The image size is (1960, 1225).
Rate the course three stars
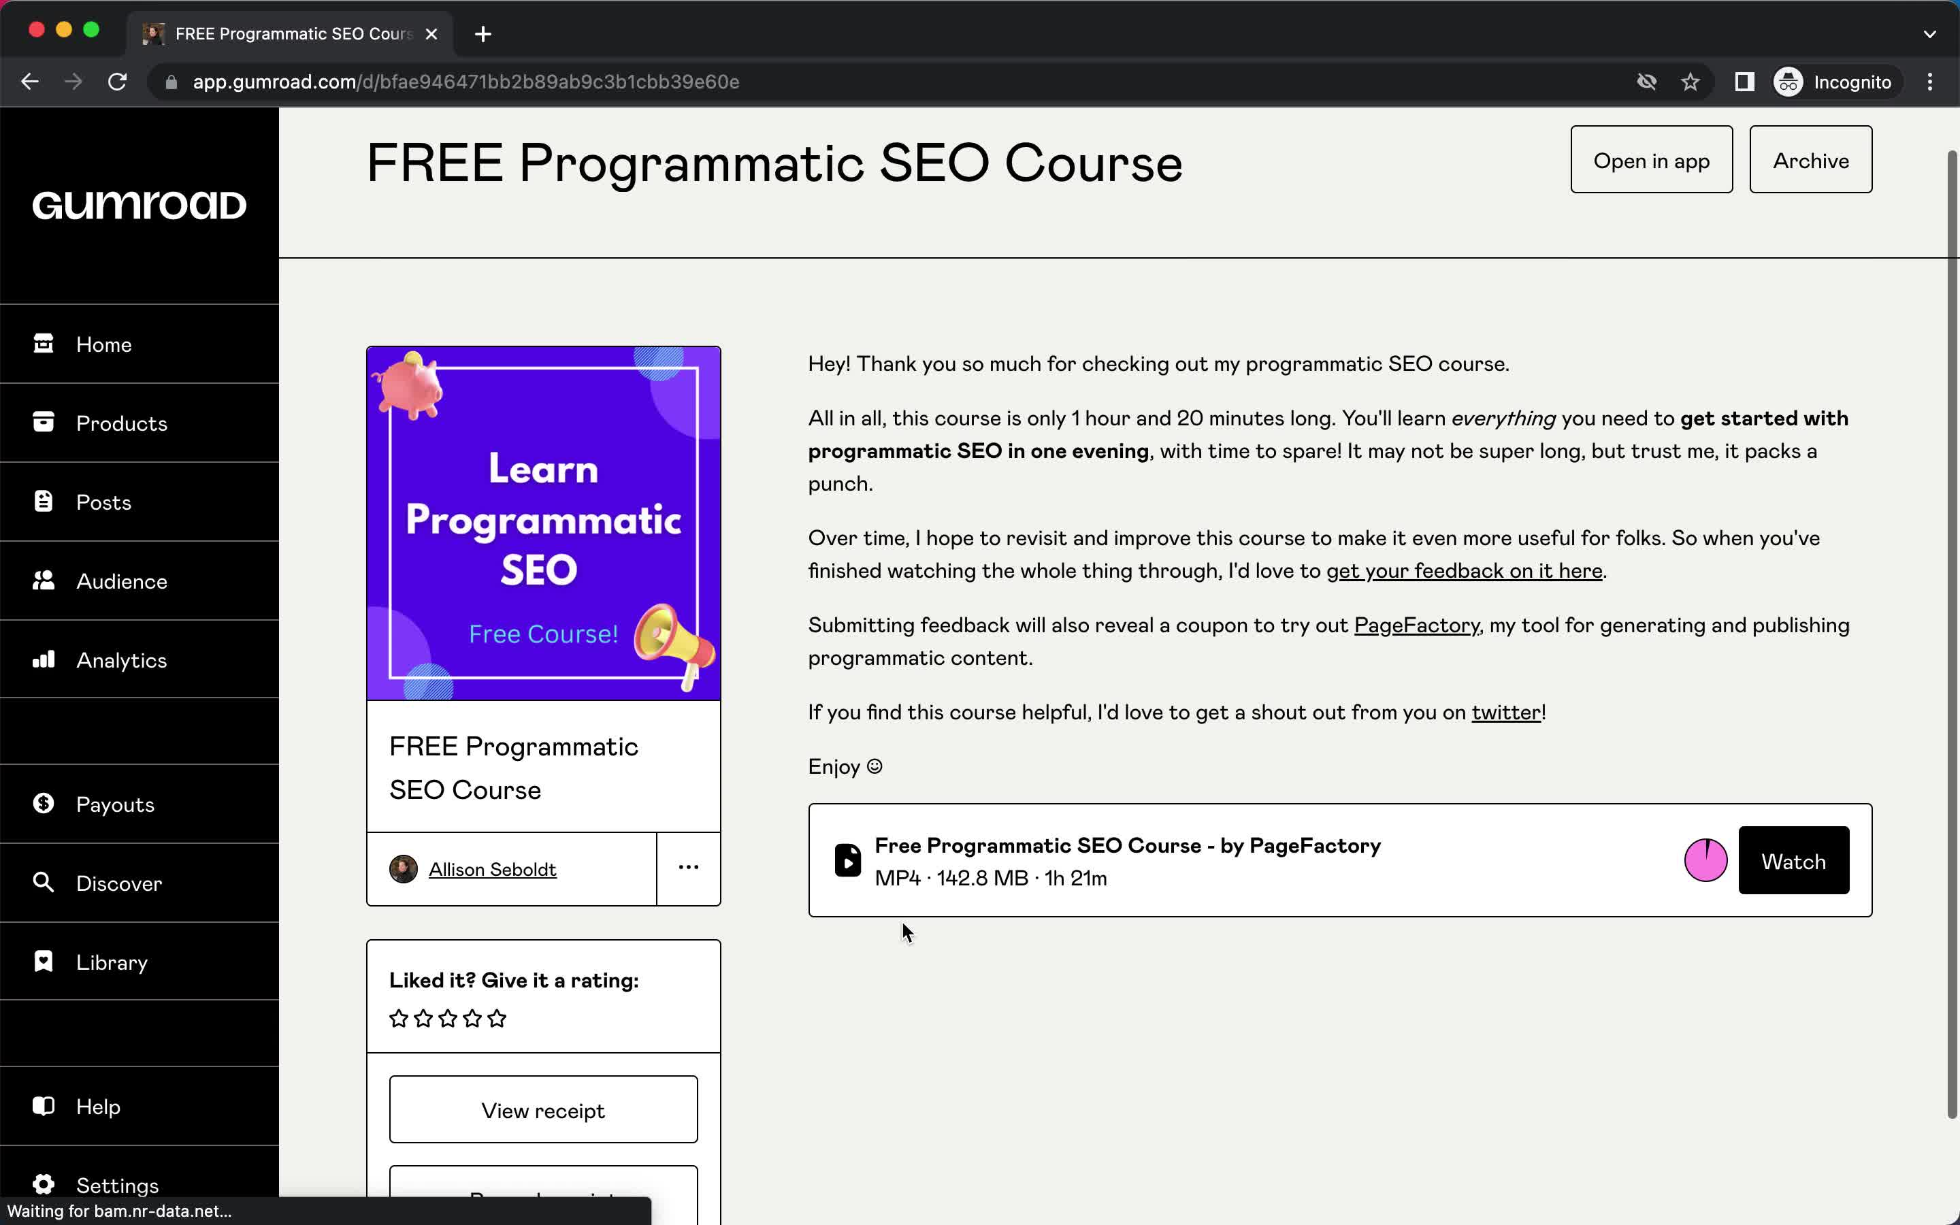[x=448, y=1018]
